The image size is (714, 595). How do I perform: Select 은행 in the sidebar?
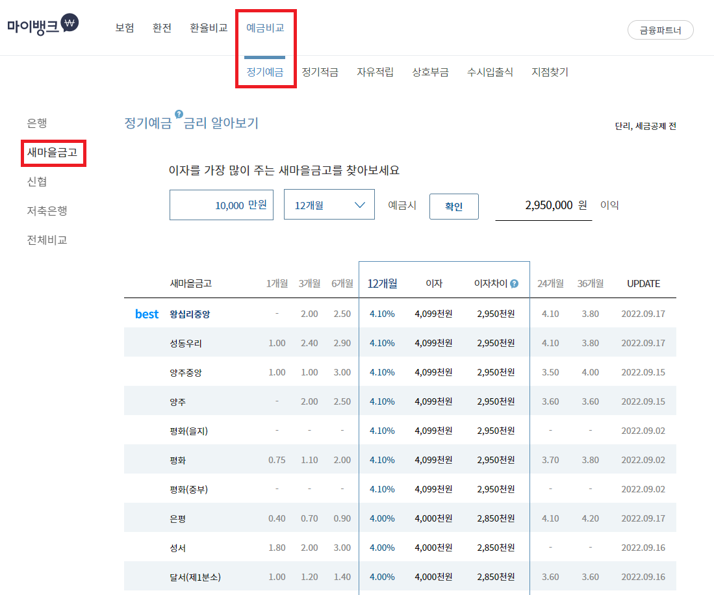pos(37,123)
